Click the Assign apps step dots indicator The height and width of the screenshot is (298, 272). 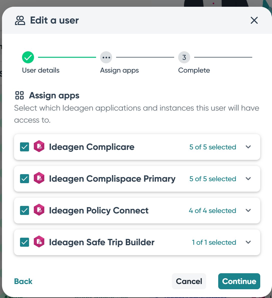click(x=106, y=57)
